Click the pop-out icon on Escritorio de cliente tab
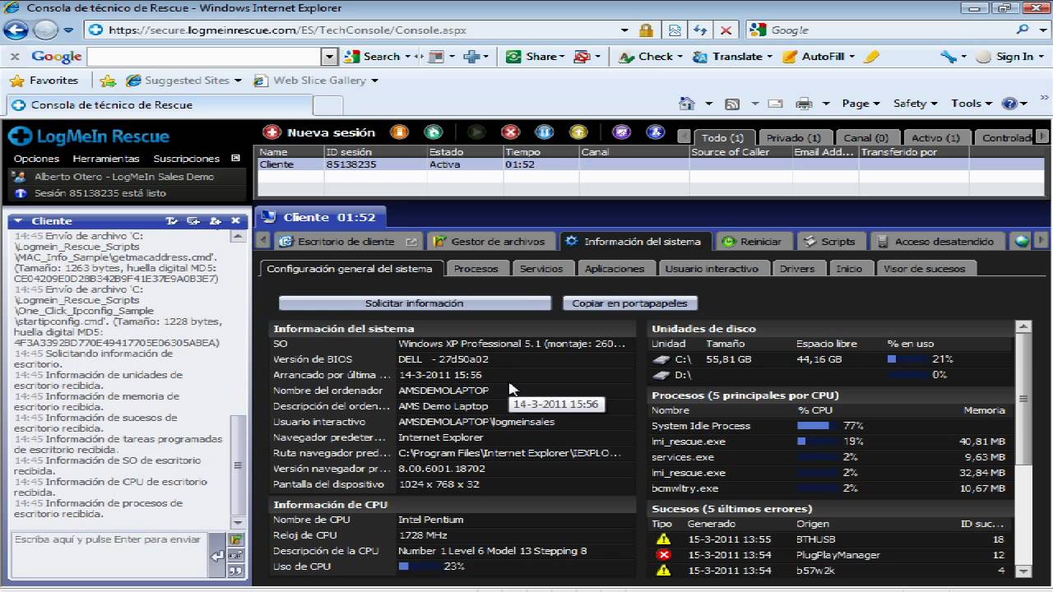This screenshot has width=1053, height=592. pyautogui.click(x=412, y=242)
